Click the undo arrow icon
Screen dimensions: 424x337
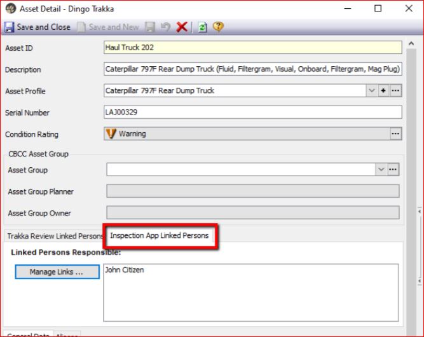[165, 27]
